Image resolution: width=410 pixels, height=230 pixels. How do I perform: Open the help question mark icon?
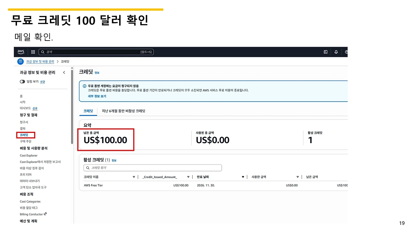(346, 52)
